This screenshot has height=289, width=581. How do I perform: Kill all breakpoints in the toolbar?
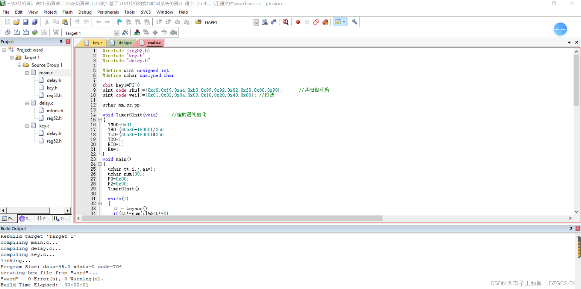326,22
